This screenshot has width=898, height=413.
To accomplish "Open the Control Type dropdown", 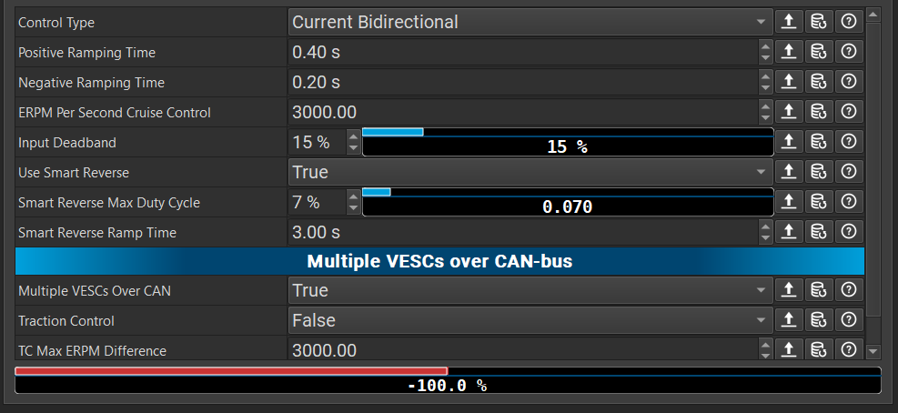I will (x=530, y=22).
